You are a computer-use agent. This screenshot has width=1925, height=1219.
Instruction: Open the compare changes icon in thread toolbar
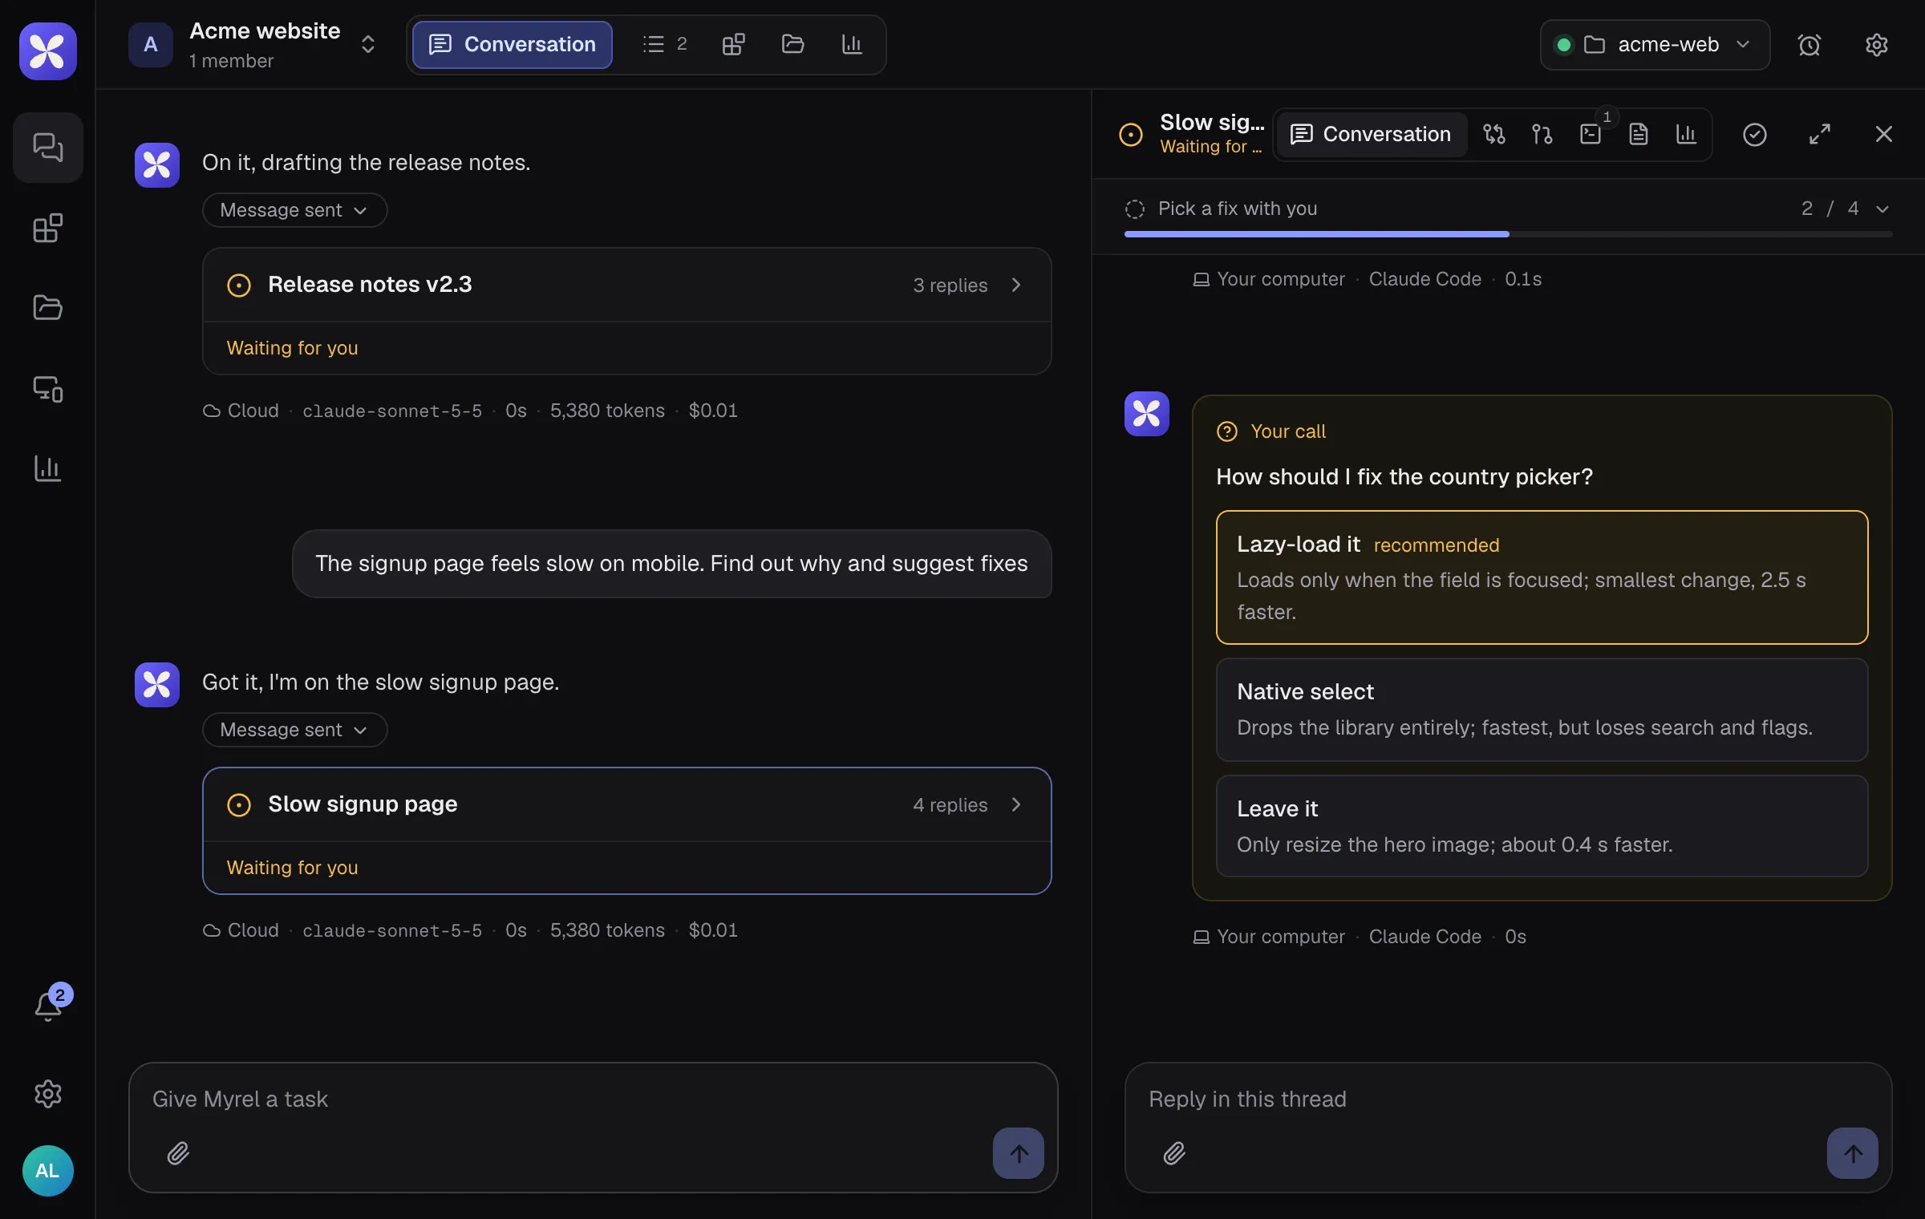[x=1493, y=134]
